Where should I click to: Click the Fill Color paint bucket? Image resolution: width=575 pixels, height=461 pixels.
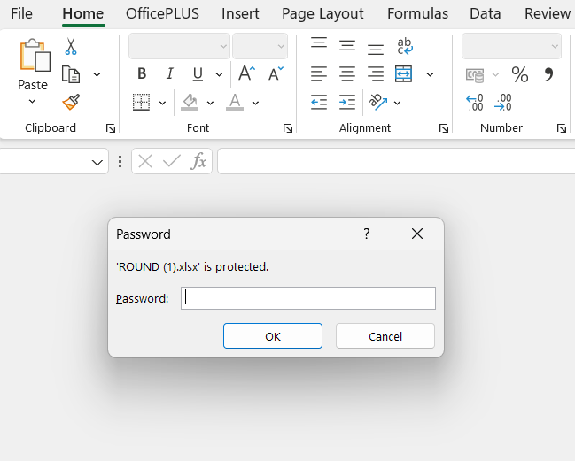coord(190,102)
